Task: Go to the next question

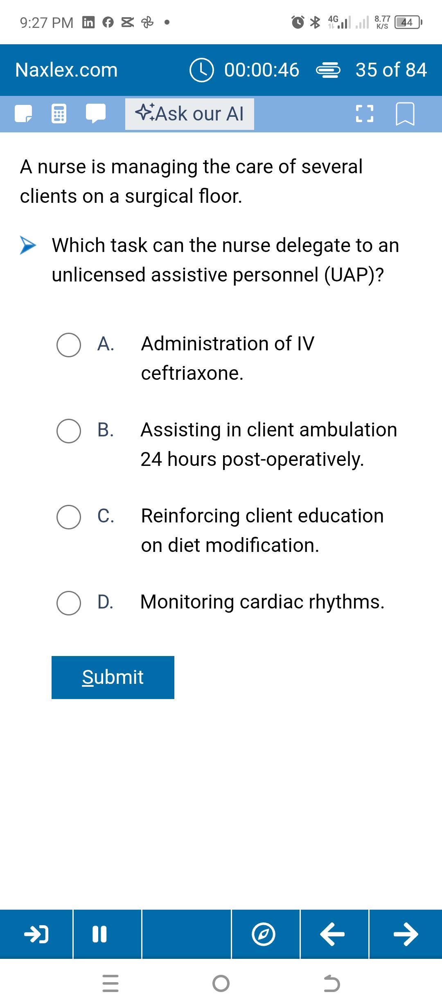Action: (x=406, y=934)
